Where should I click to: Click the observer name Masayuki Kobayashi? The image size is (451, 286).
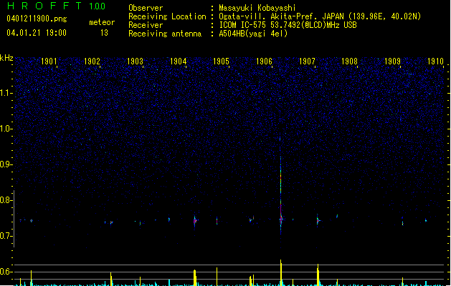tap(257, 8)
